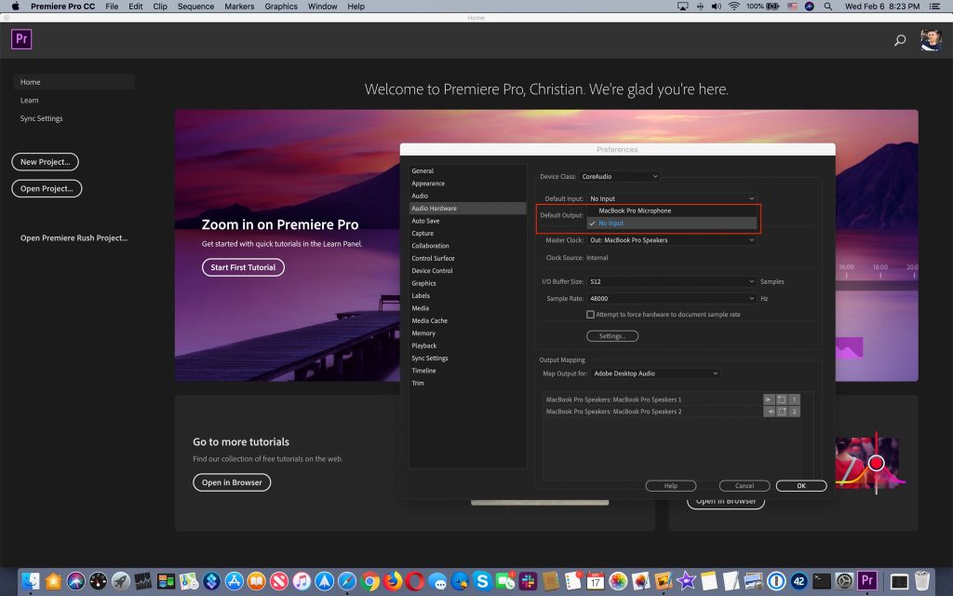Open iMovie star icon in dock
Screen dimensions: 953x596
point(686,581)
